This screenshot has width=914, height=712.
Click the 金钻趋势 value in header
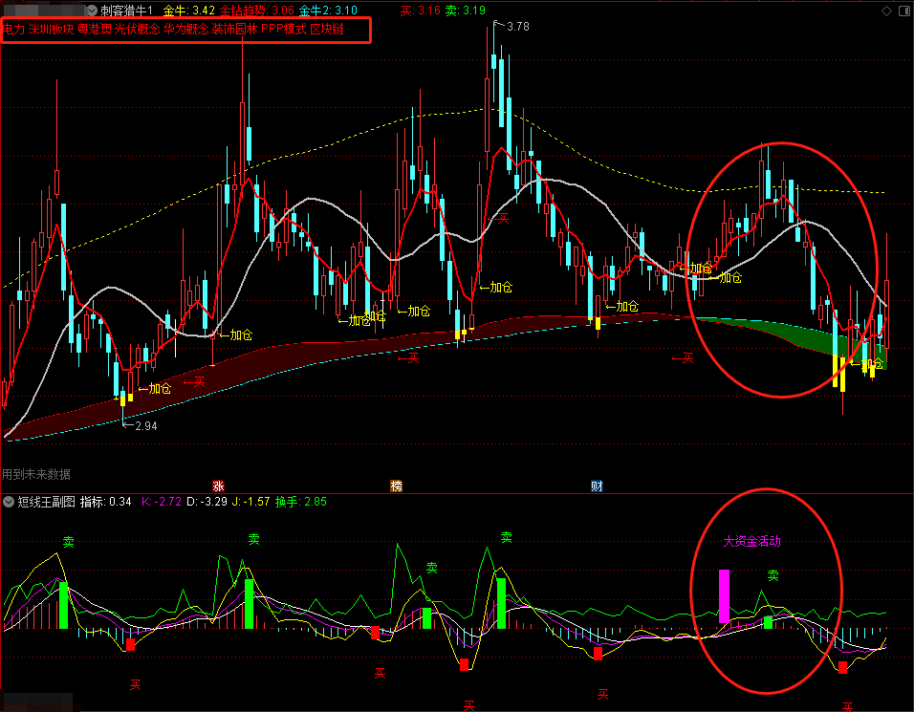[253, 11]
